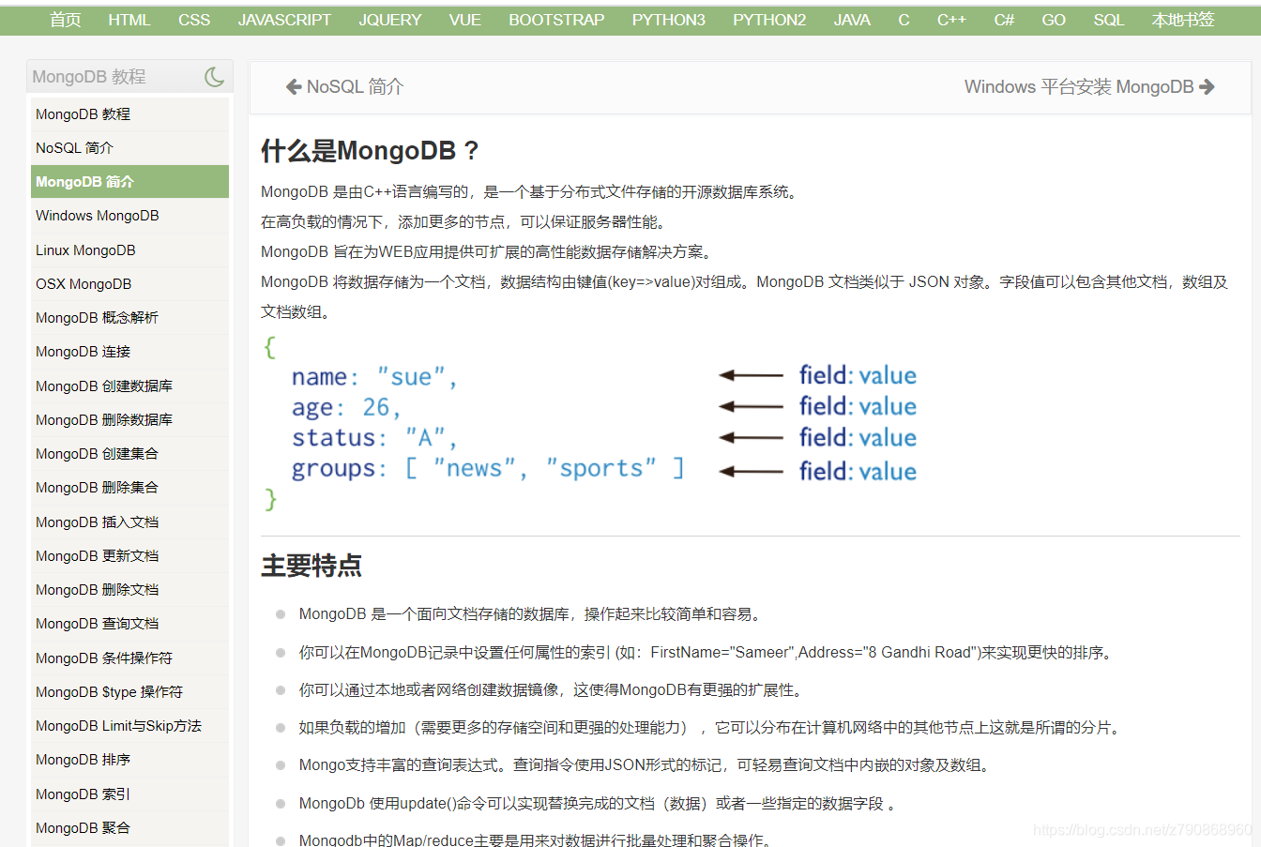Open MongoDB 查询文档 sidebar item
The width and height of the screenshot is (1261, 847).
coord(129,624)
